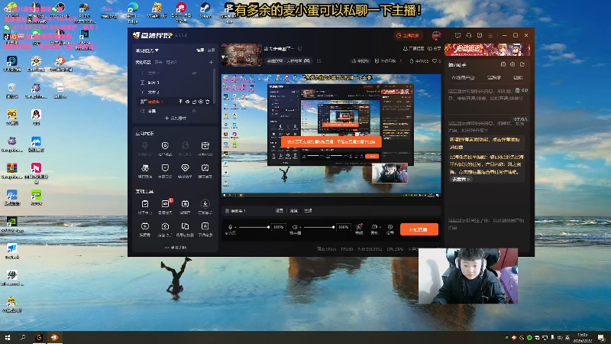611x344 pixels.
Task: Click the plus icon to add a layer
Action: (x=211, y=63)
